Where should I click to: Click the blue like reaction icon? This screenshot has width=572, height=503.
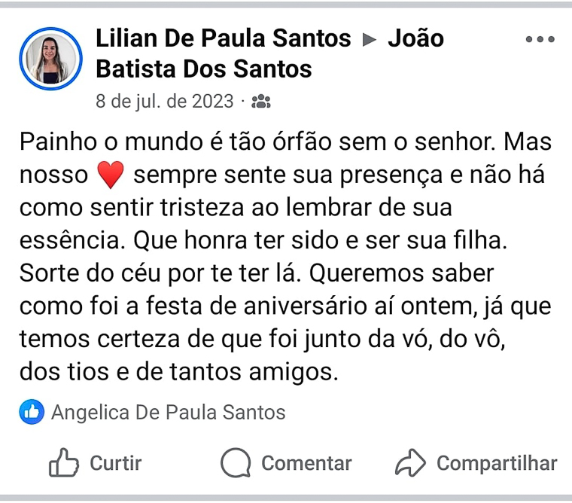[x=32, y=411]
